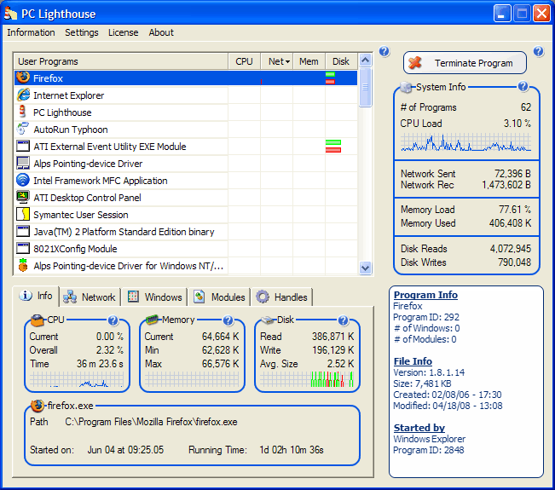Open the Settings menu
The width and height of the screenshot is (555, 490).
[x=81, y=32]
